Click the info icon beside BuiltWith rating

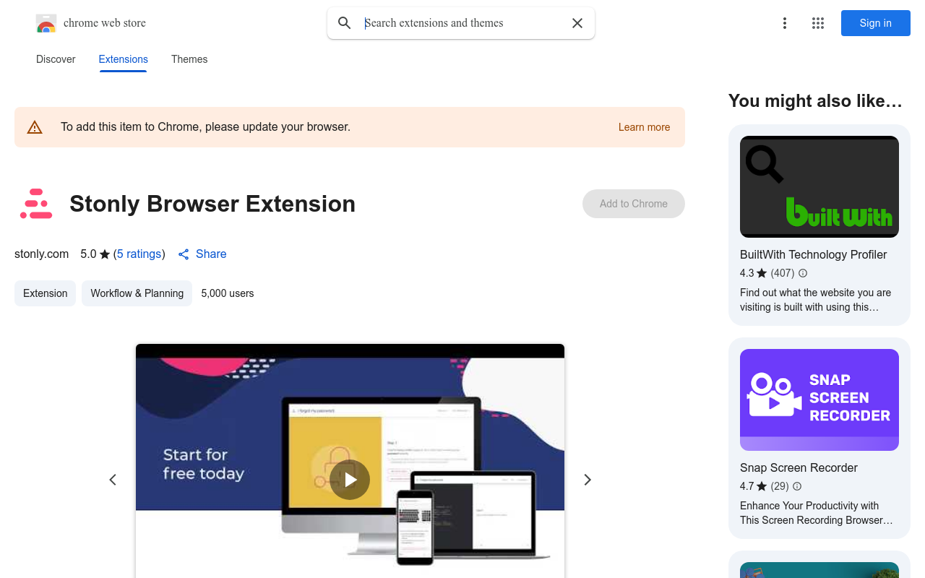tap(803, 273)
